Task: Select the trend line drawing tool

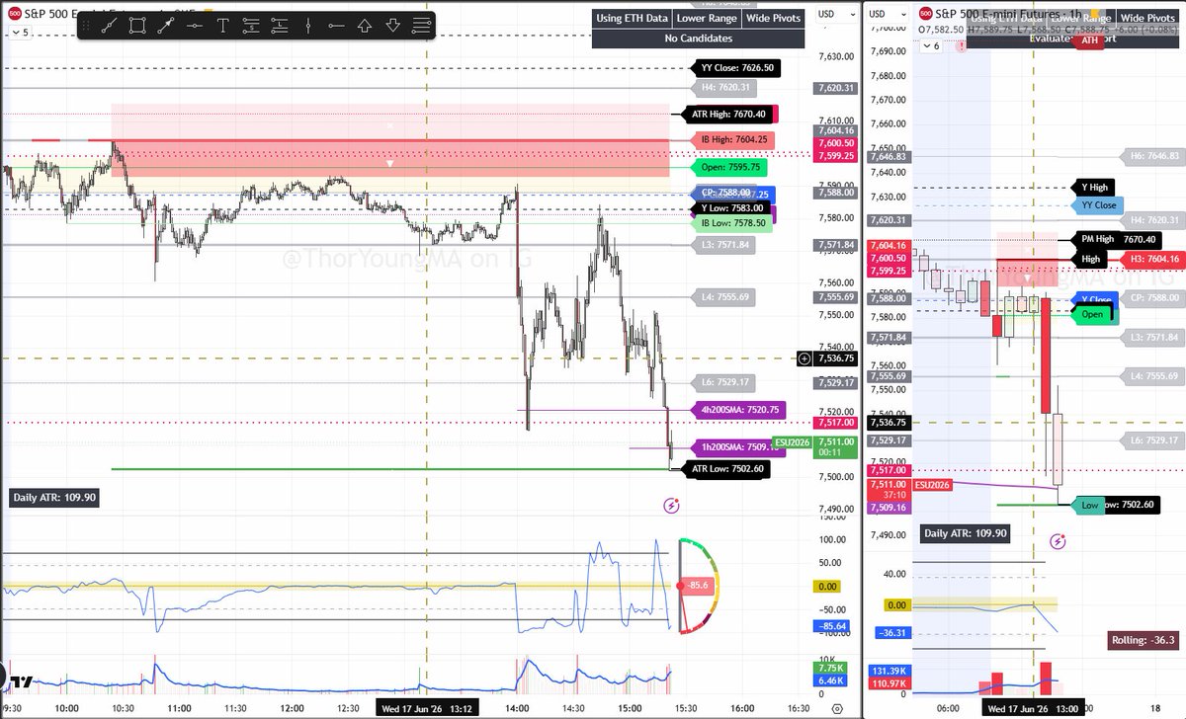Action: pos(108,24)
